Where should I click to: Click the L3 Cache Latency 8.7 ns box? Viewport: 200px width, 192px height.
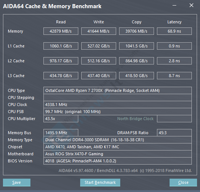[x=174, y=76]
